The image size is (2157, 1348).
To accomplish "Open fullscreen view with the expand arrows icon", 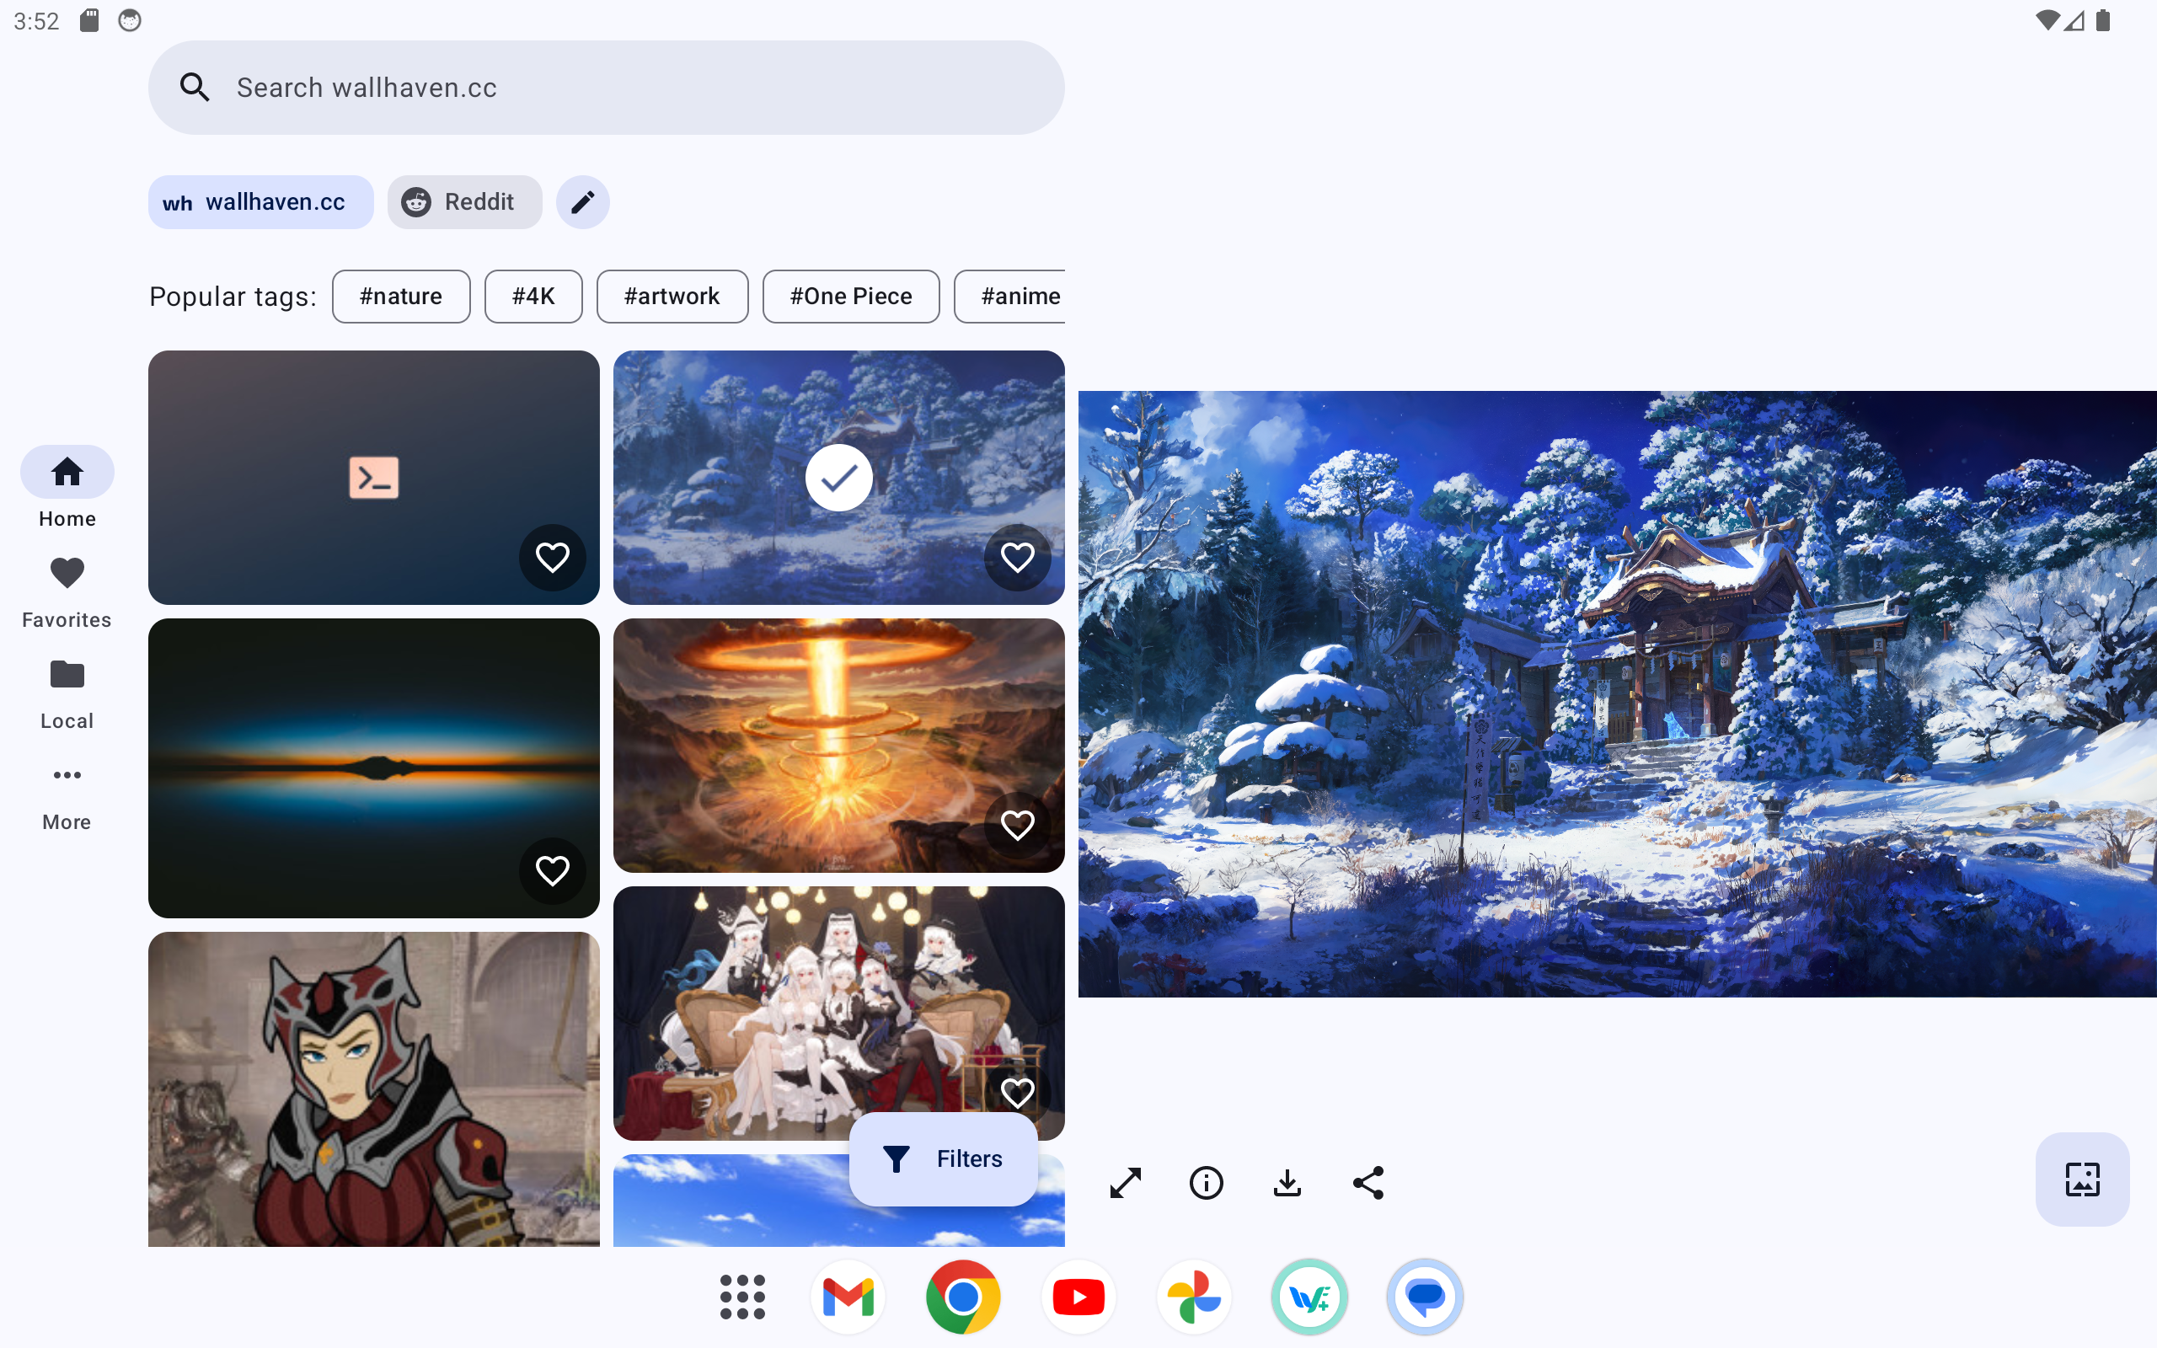I will point(1126,1183).
